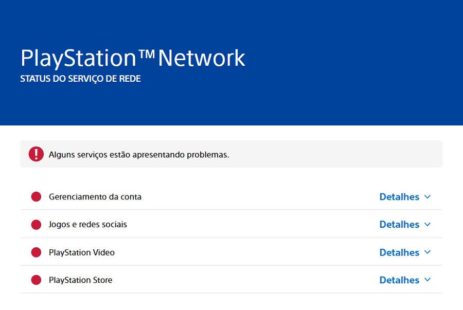Expand chevron in PlayStation Video row
This screenshot has width=463, height=310.
[428, 252]
